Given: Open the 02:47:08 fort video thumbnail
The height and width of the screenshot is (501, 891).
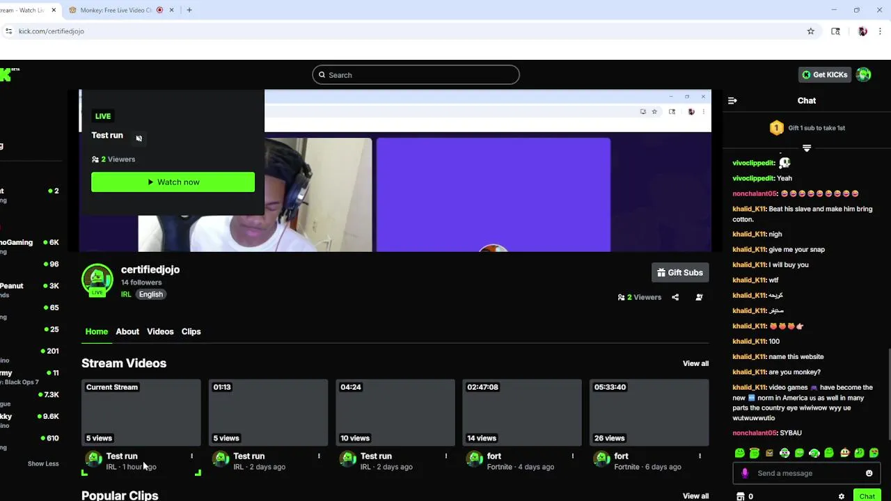Looking at the screenshot, I should [522, 413].
